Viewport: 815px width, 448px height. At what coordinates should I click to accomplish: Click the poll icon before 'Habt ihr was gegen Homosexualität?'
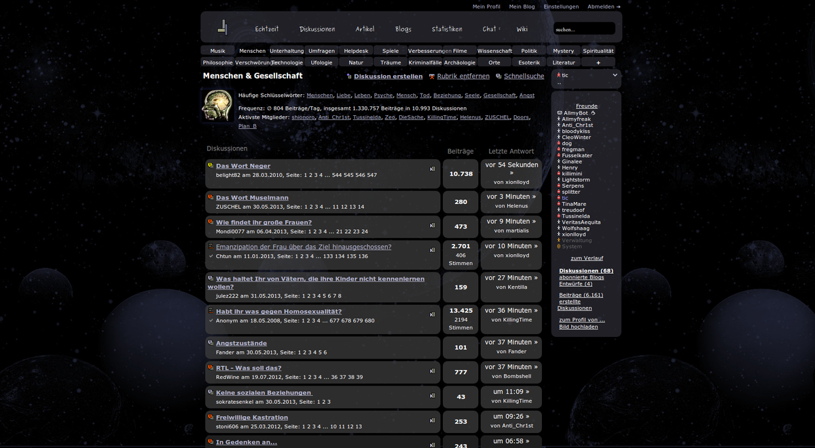point(211,311)
